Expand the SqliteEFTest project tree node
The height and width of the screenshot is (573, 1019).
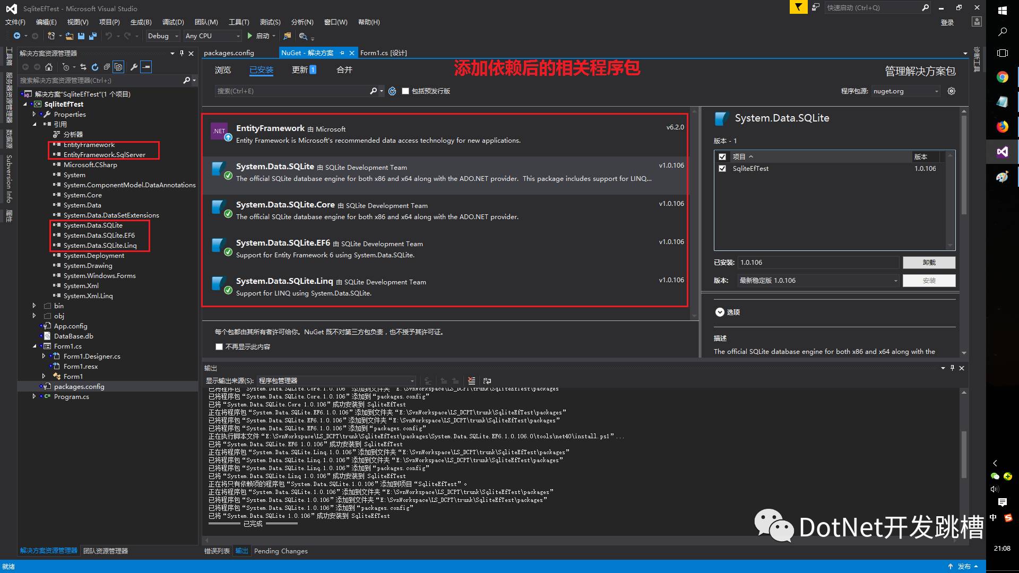pyautogui.click(x=25, y=103)
